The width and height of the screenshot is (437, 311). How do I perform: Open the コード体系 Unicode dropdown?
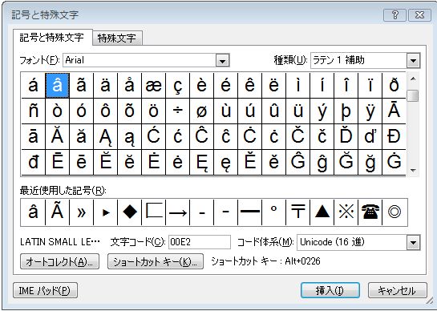(413, 242)
